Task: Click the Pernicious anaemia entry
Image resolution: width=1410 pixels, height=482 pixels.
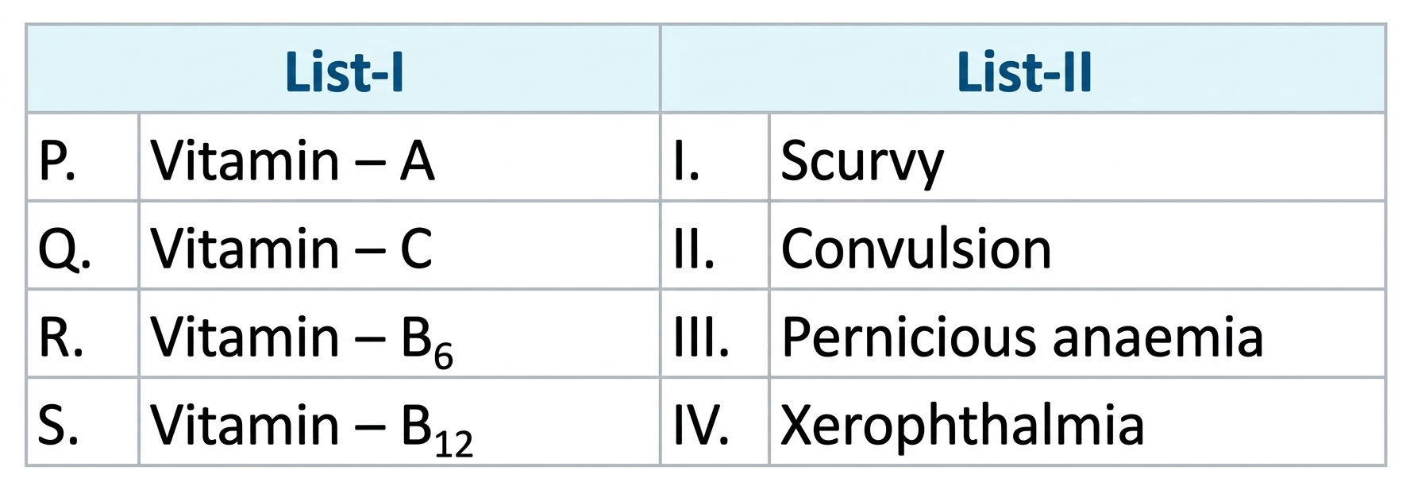Action: (x=1022, y=337)
